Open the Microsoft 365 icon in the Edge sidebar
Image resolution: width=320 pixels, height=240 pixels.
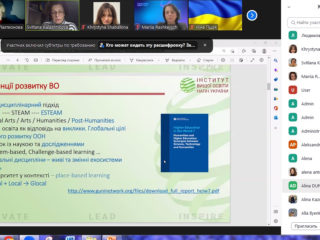276,108
